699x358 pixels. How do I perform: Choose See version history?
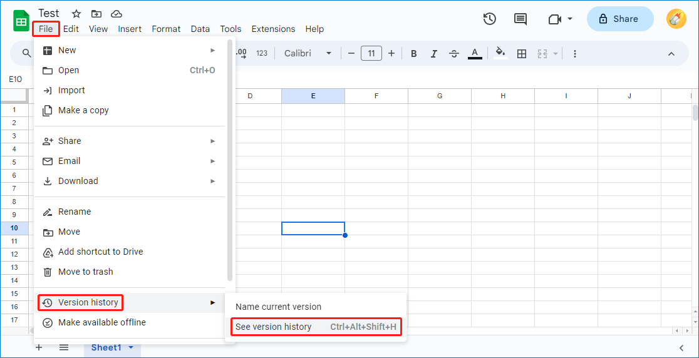316,327
